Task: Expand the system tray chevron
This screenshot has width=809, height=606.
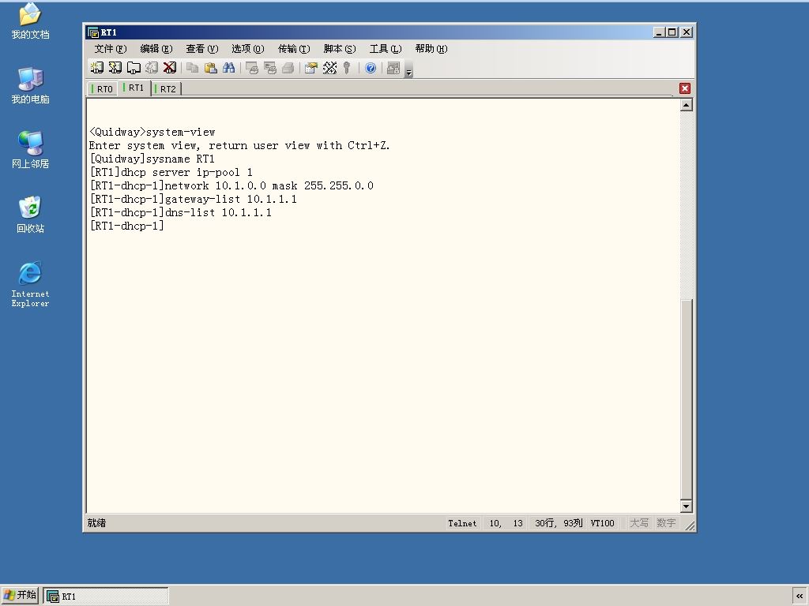Action: point(800,596)
